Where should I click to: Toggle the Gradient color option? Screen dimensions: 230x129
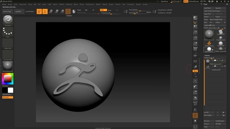(5, 86)
